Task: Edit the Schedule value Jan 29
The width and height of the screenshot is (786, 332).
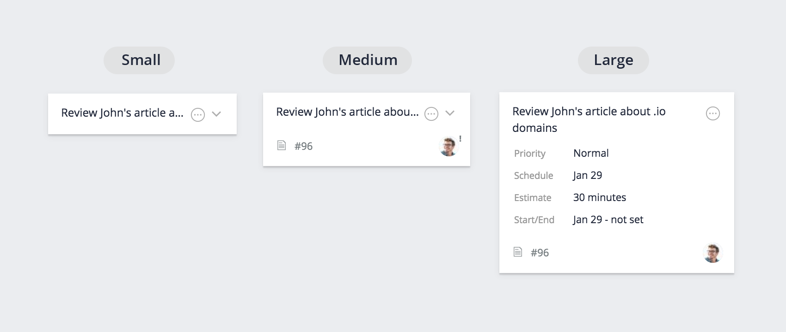Action: [588, 175]
